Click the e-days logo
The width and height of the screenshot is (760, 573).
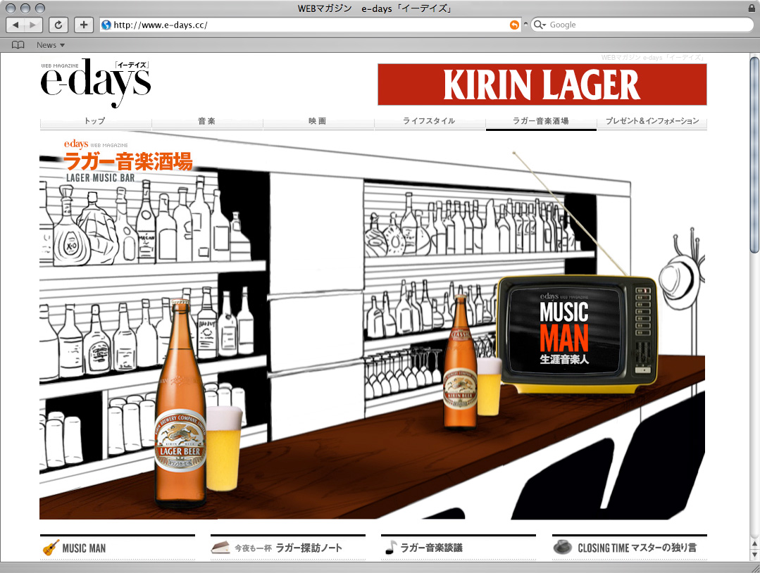(95, 82)
